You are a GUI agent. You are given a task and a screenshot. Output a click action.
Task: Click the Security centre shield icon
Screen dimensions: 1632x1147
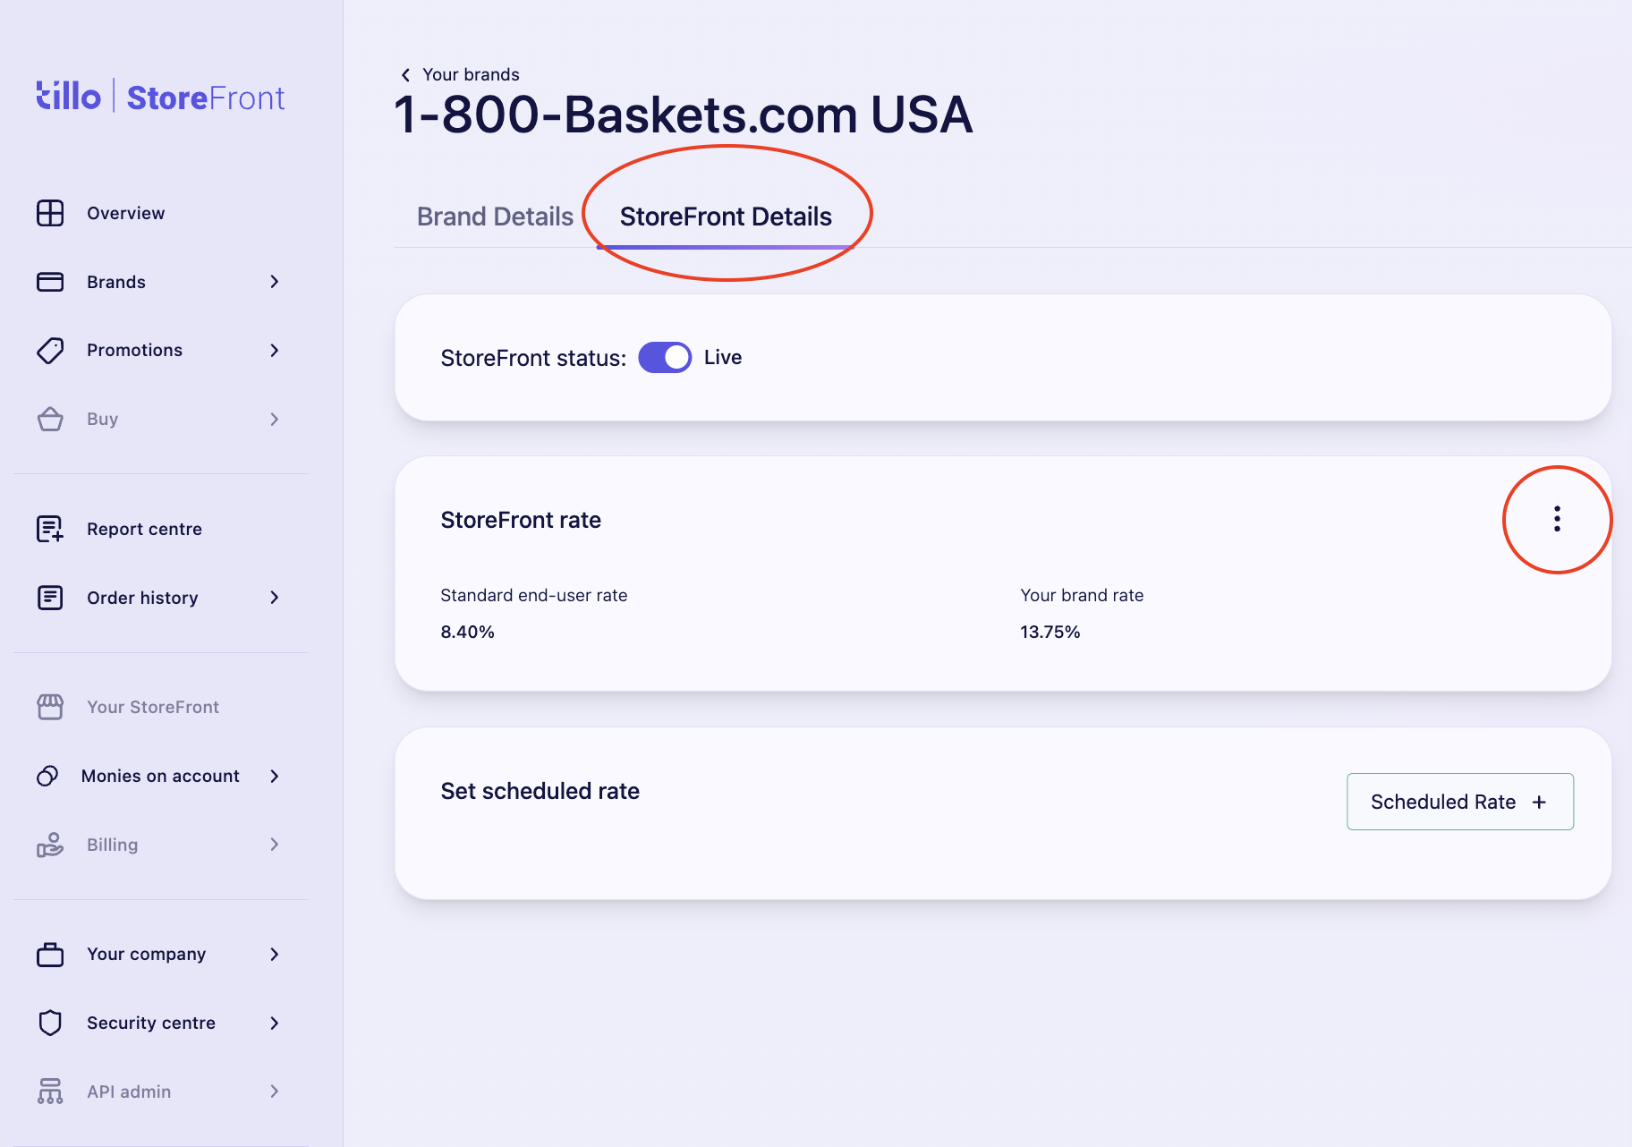(x=50, y=1023)
